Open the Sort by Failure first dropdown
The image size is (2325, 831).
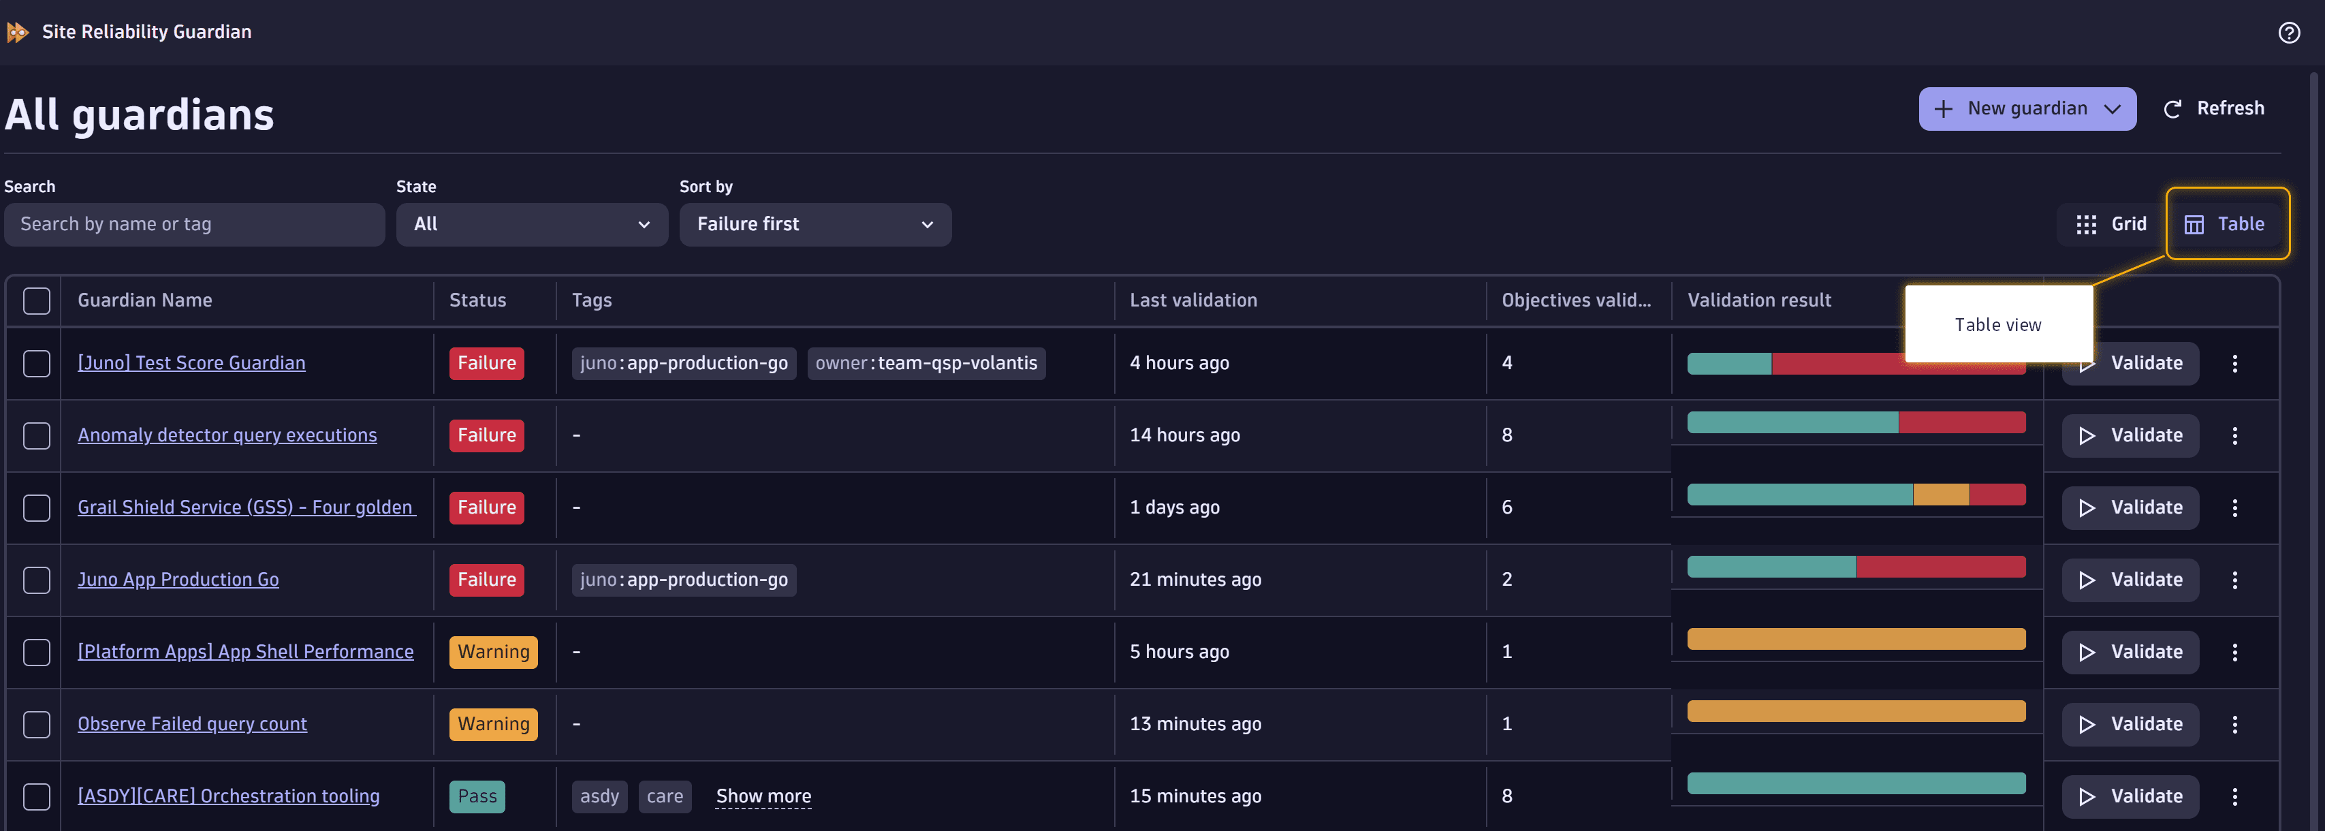(x=815, y=225)
